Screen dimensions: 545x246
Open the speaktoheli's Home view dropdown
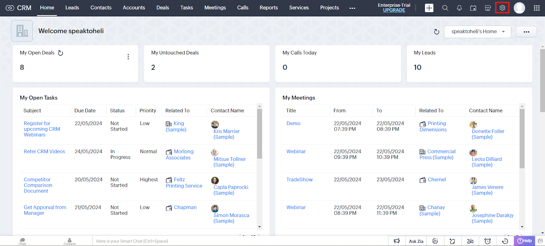[478, 32]
